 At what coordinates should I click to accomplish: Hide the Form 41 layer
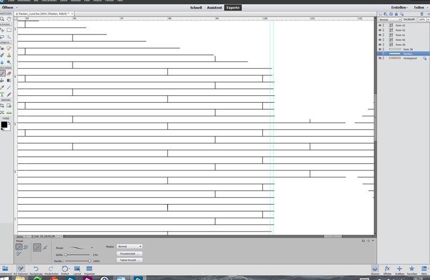[x=380, y=35]
